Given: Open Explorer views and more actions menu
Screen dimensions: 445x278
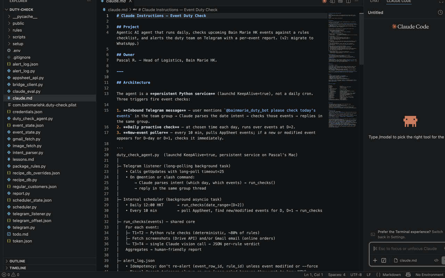Looking at the screenshot, I should (x=89, y=1).
